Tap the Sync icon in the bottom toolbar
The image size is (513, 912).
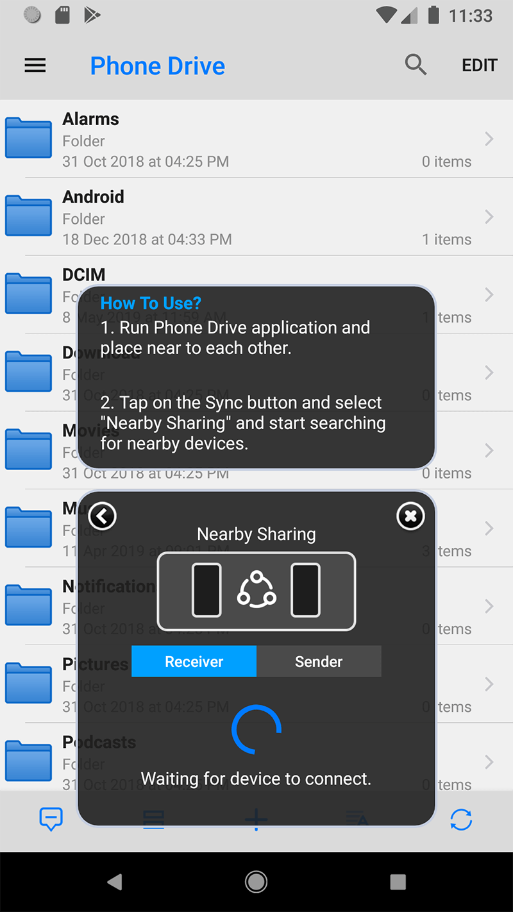pos(461,820)
